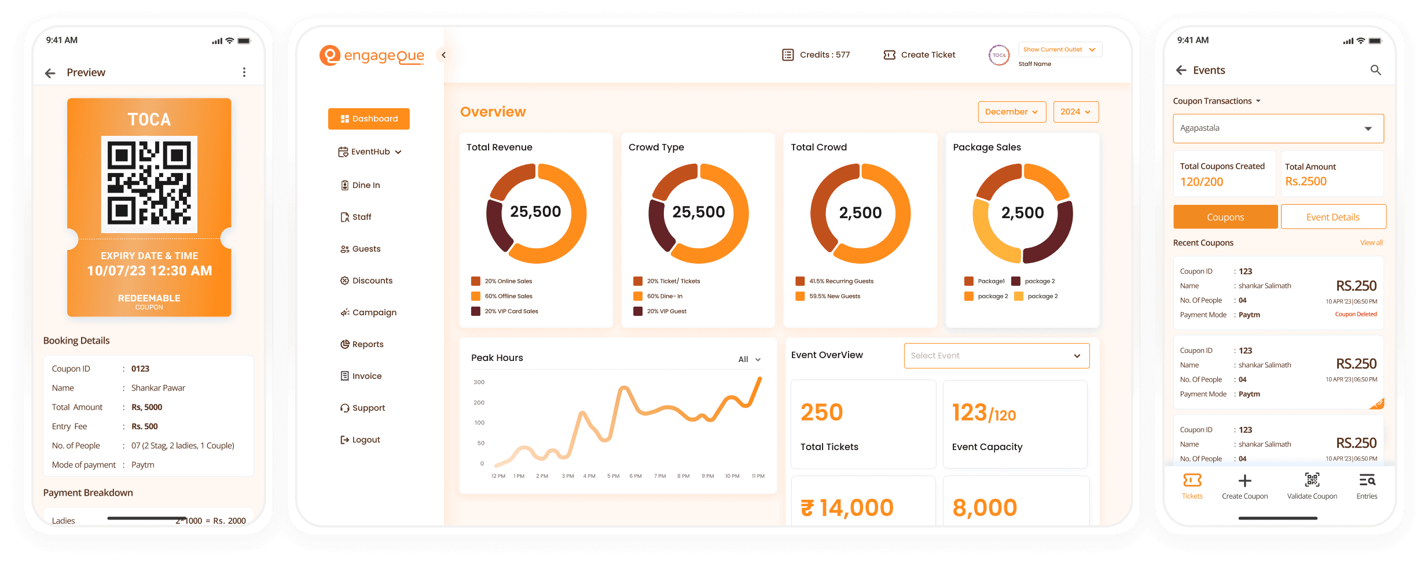Click the Credits : 577 label
Screen dimensions: 1428x564
825,55
